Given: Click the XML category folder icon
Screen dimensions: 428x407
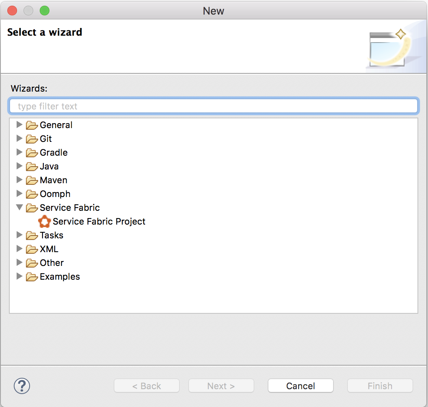Looking at the screenshot, I should [x=32, y=249].
